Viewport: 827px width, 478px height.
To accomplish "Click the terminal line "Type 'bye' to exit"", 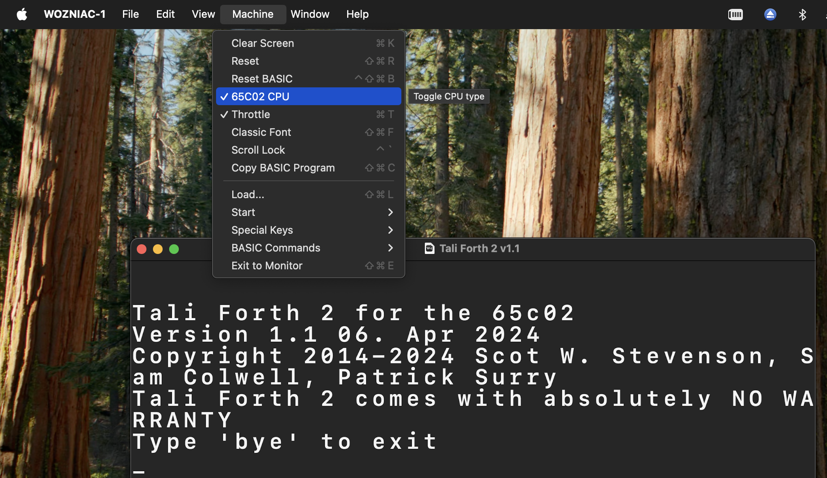I will 285,441.
